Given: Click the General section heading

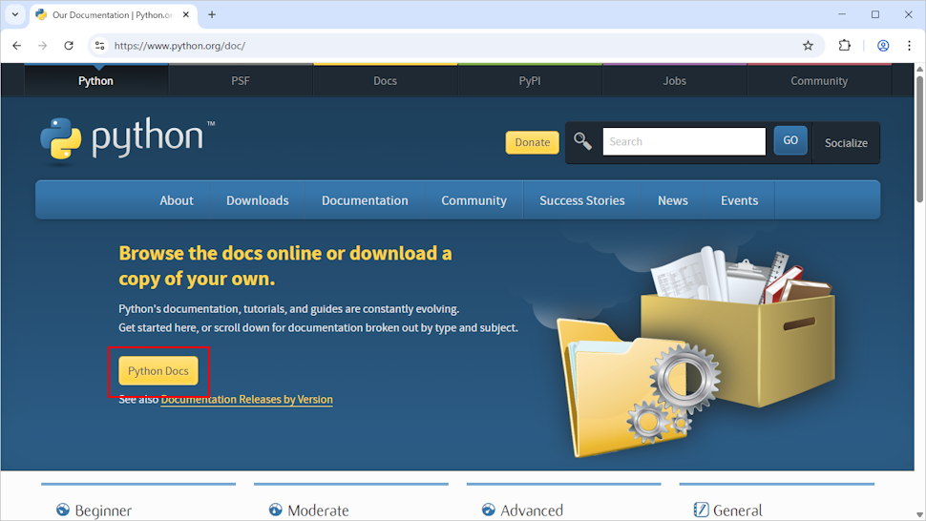Looking at the screenshot, I should click(x=738, y=511).
